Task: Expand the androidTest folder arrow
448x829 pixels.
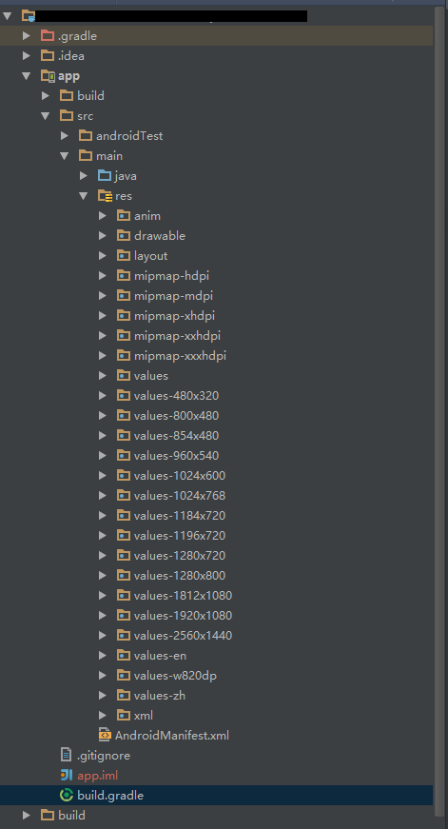Action: coord(65,136)
